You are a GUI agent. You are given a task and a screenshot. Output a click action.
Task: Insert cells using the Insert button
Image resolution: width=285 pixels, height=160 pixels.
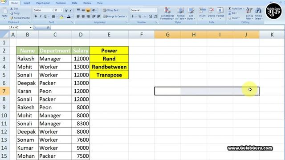(x=202, y=13)
